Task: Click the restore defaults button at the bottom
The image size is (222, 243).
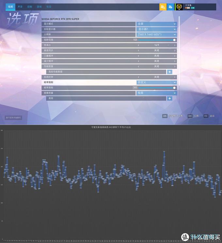Action: [172, 116]
